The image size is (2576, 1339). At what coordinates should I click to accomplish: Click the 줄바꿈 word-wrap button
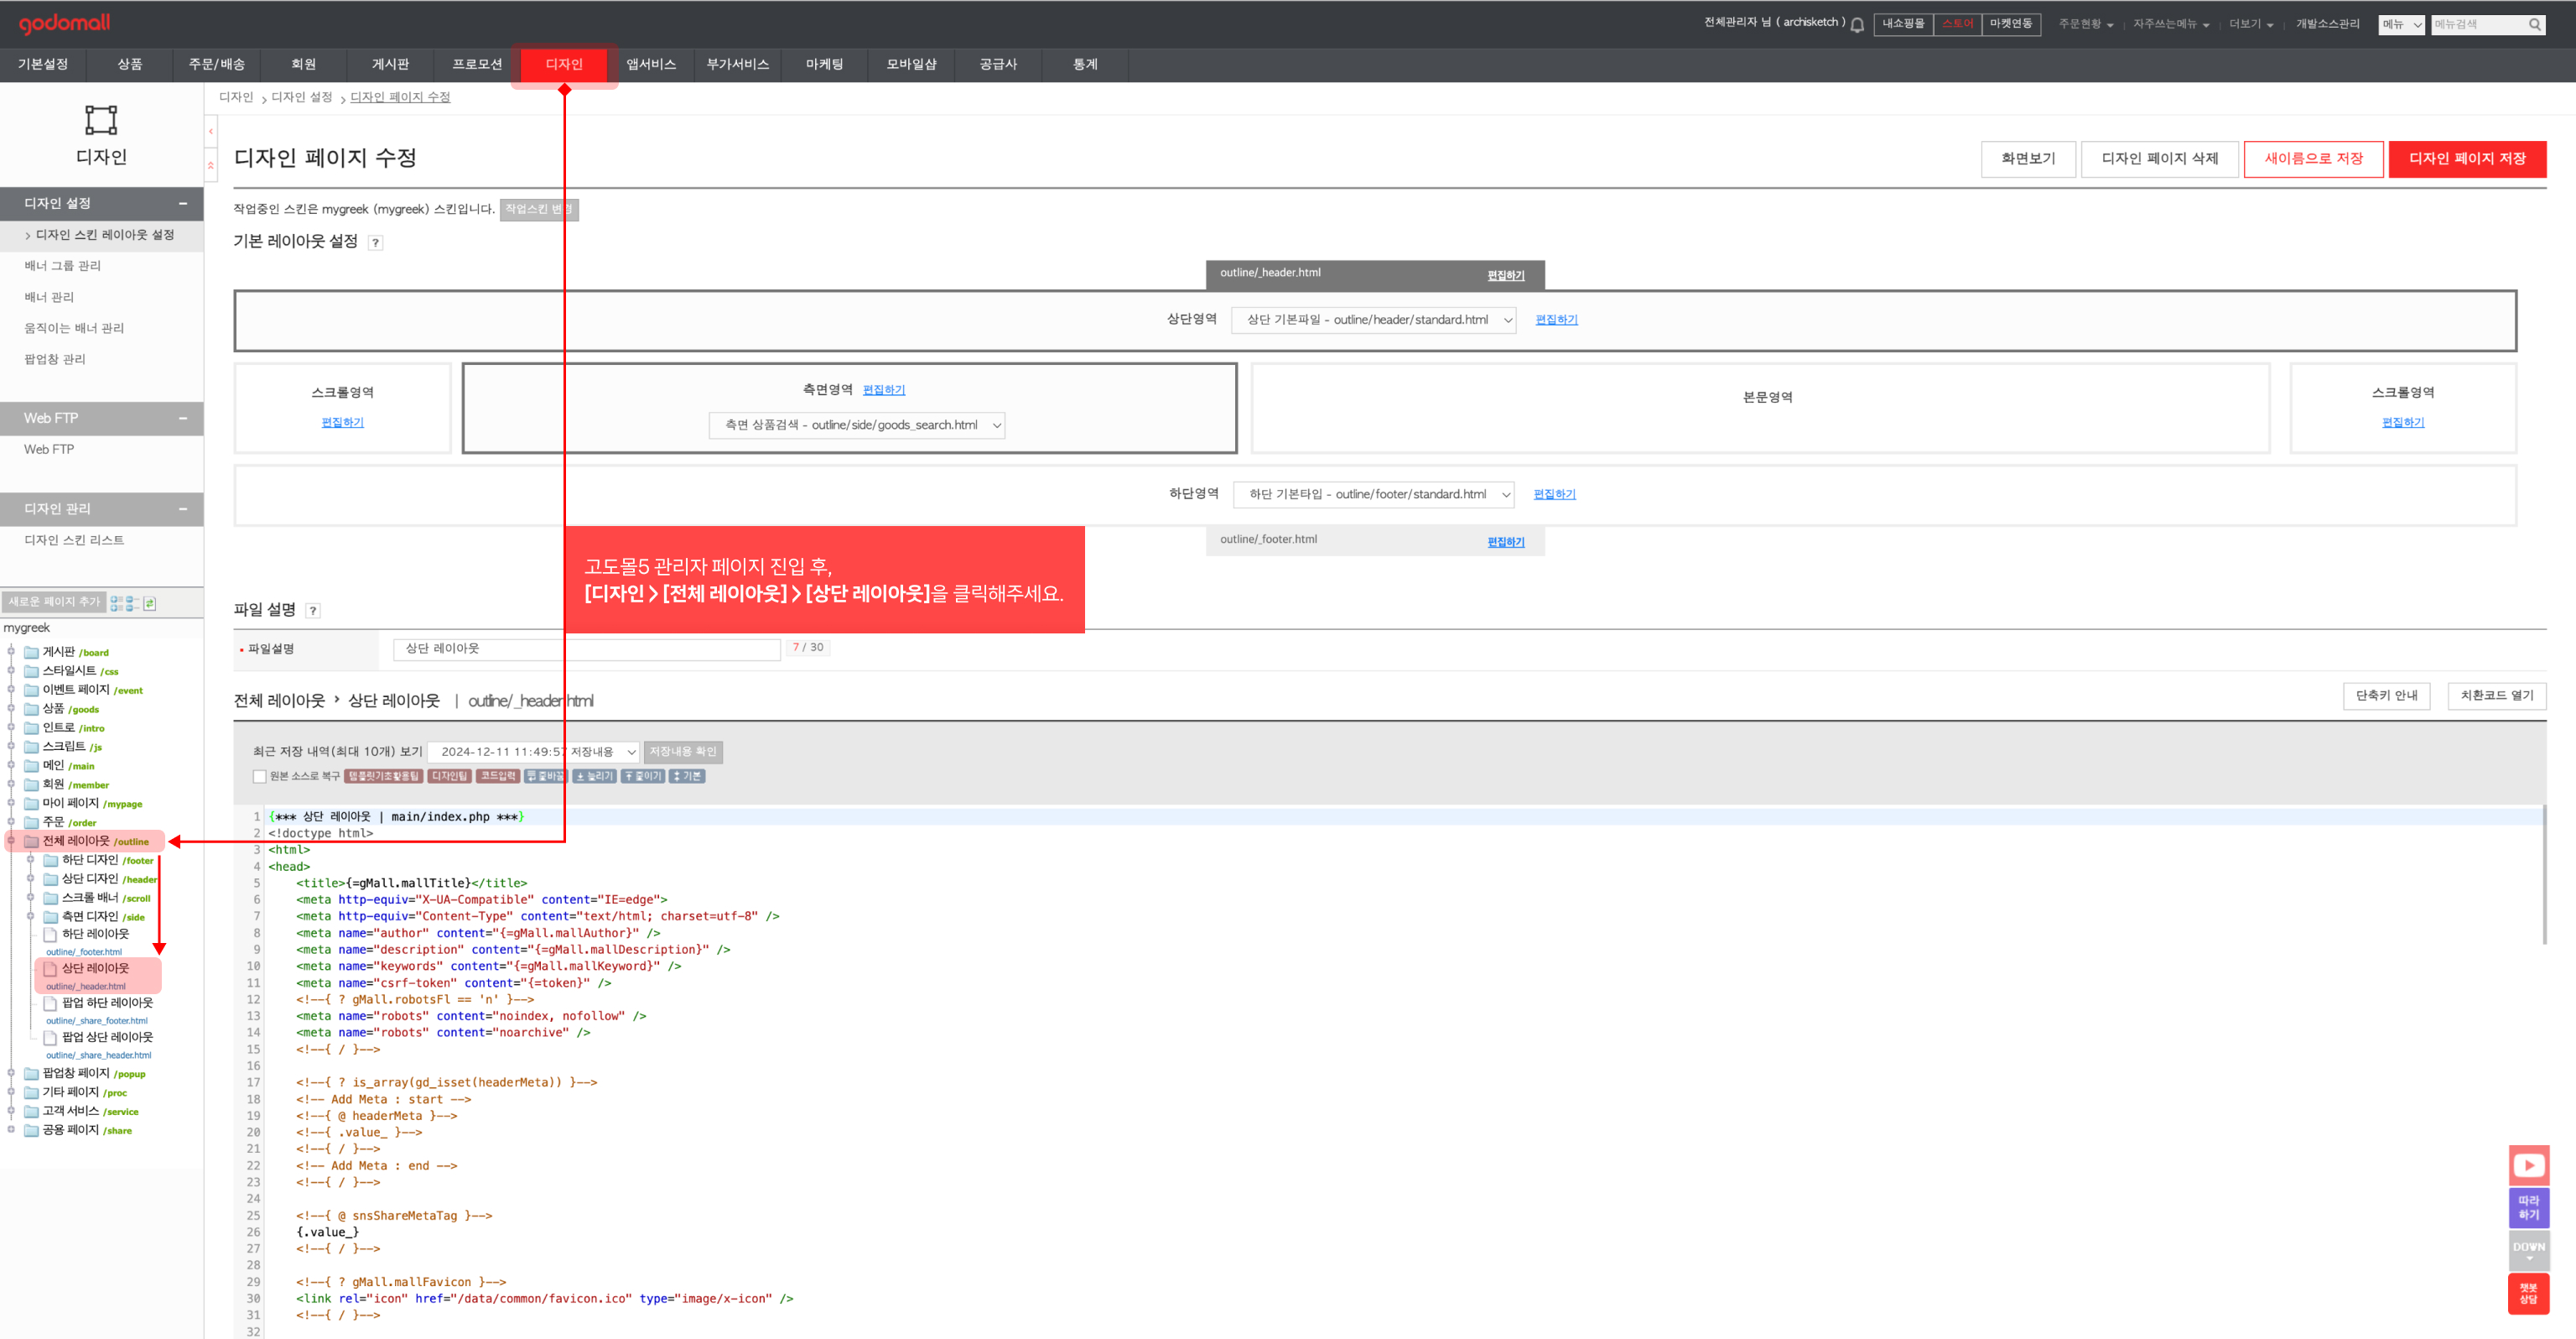point(545,777)
